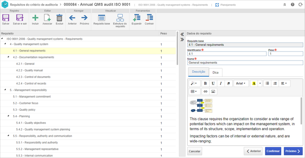Open paragraph alignment dropdown
The image size is (305, 158).
(284, 84)
